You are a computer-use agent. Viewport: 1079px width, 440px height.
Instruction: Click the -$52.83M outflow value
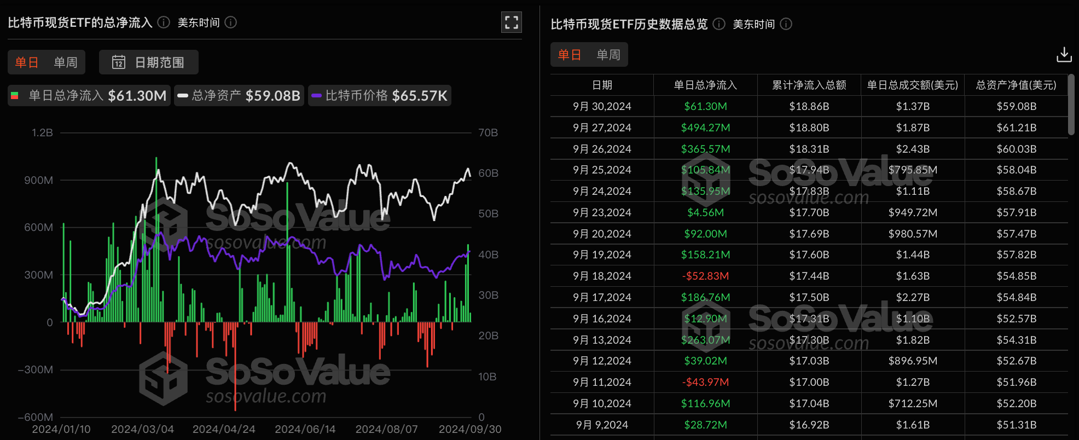tap(705, 276)
